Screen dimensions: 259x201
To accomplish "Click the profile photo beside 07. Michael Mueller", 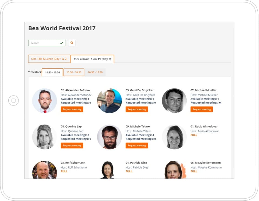I will 174,101.
